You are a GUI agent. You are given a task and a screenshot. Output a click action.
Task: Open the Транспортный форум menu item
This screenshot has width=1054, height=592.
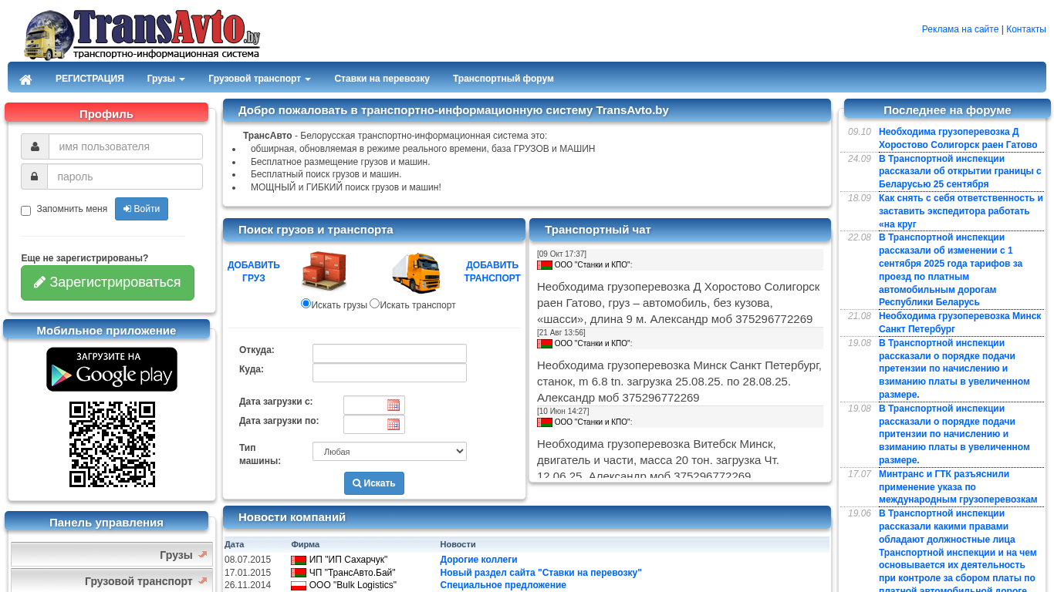tap(503, 79)
